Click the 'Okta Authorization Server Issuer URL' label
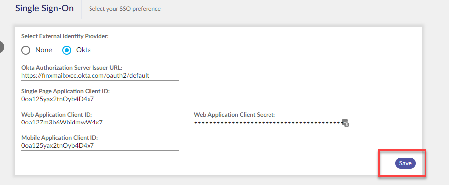The image size is (449, 185). point(72,68)
